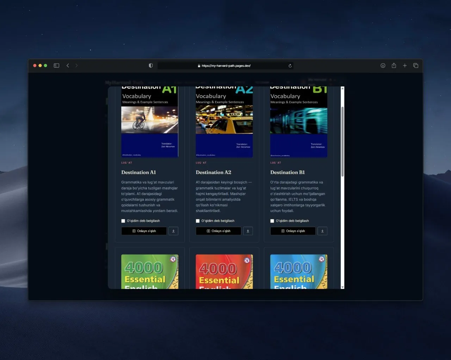
Task: Open the Destination B1 book cover
Action: (x=299, y=122)
